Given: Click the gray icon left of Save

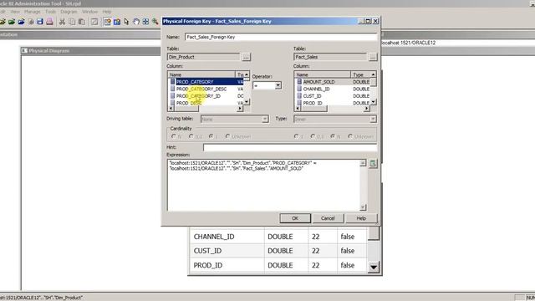Looking at the screenshot, I should coord(31,22).
